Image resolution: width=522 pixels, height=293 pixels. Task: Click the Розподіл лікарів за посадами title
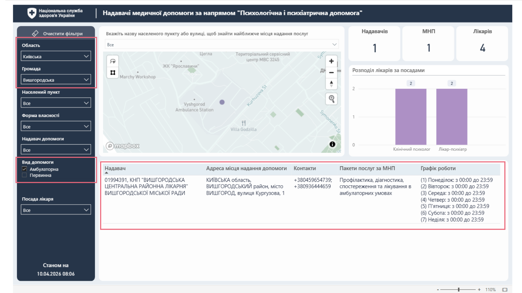click(388, 70)
